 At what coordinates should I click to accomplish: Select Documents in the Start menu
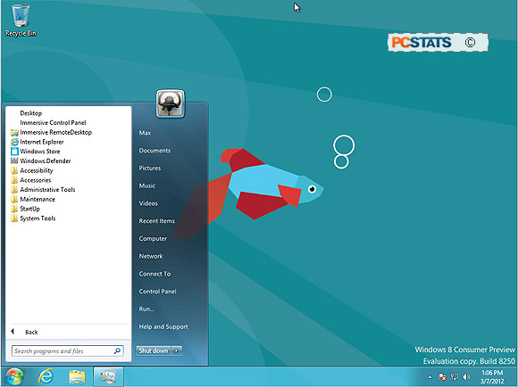tap(155, 151)
